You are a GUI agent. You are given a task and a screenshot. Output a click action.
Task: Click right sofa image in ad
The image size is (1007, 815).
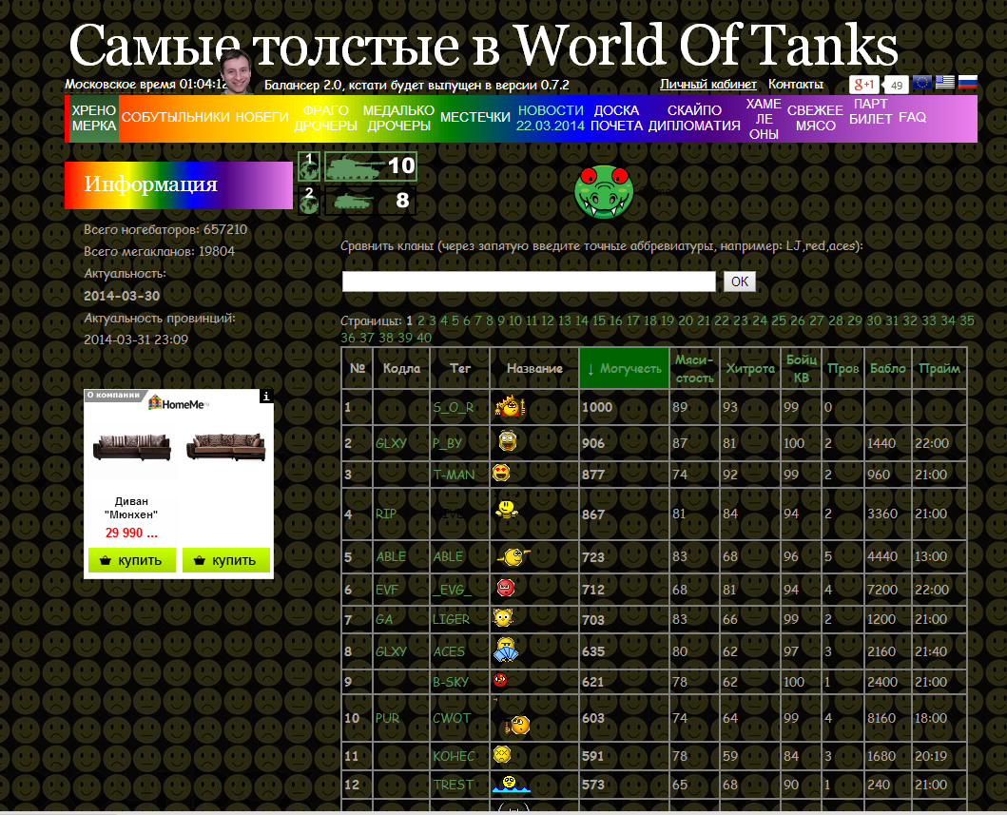pyautogui.click(x=226, y=446)
